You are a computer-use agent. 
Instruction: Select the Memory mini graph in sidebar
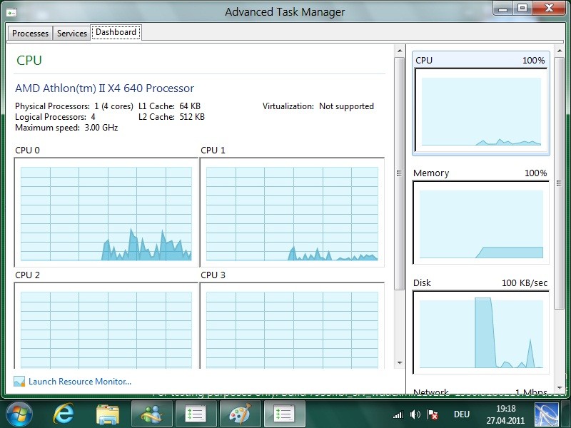[x=480, y=217]
